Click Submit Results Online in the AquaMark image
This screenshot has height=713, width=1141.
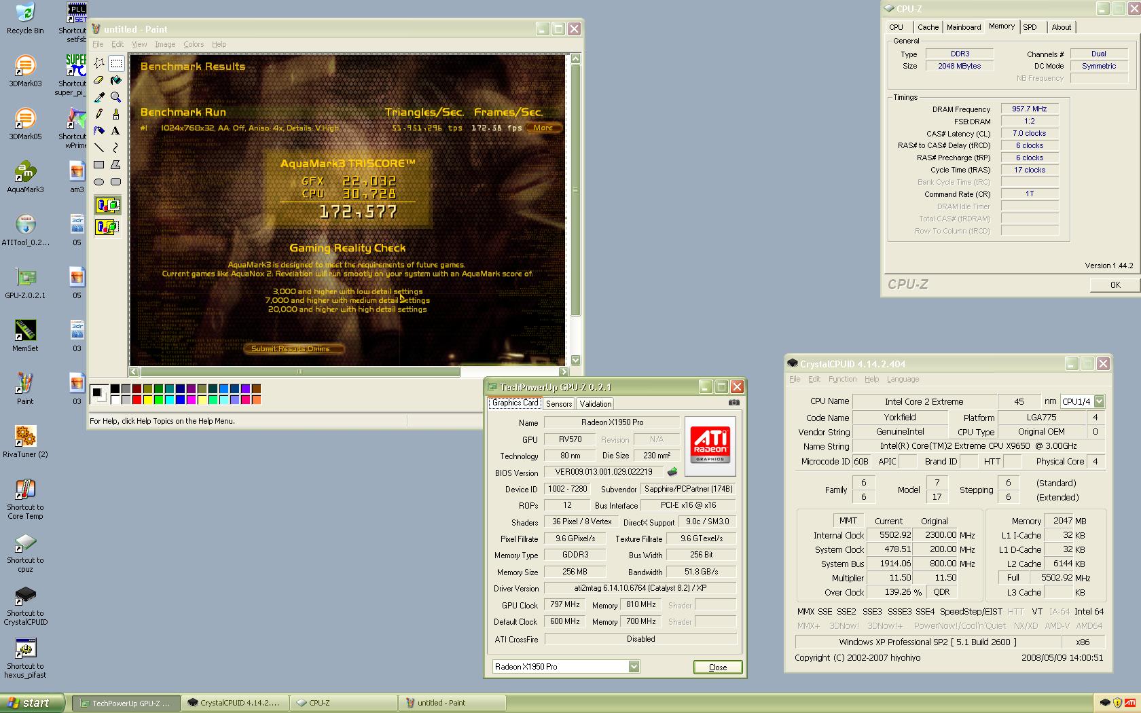click(x=293, y=348)
